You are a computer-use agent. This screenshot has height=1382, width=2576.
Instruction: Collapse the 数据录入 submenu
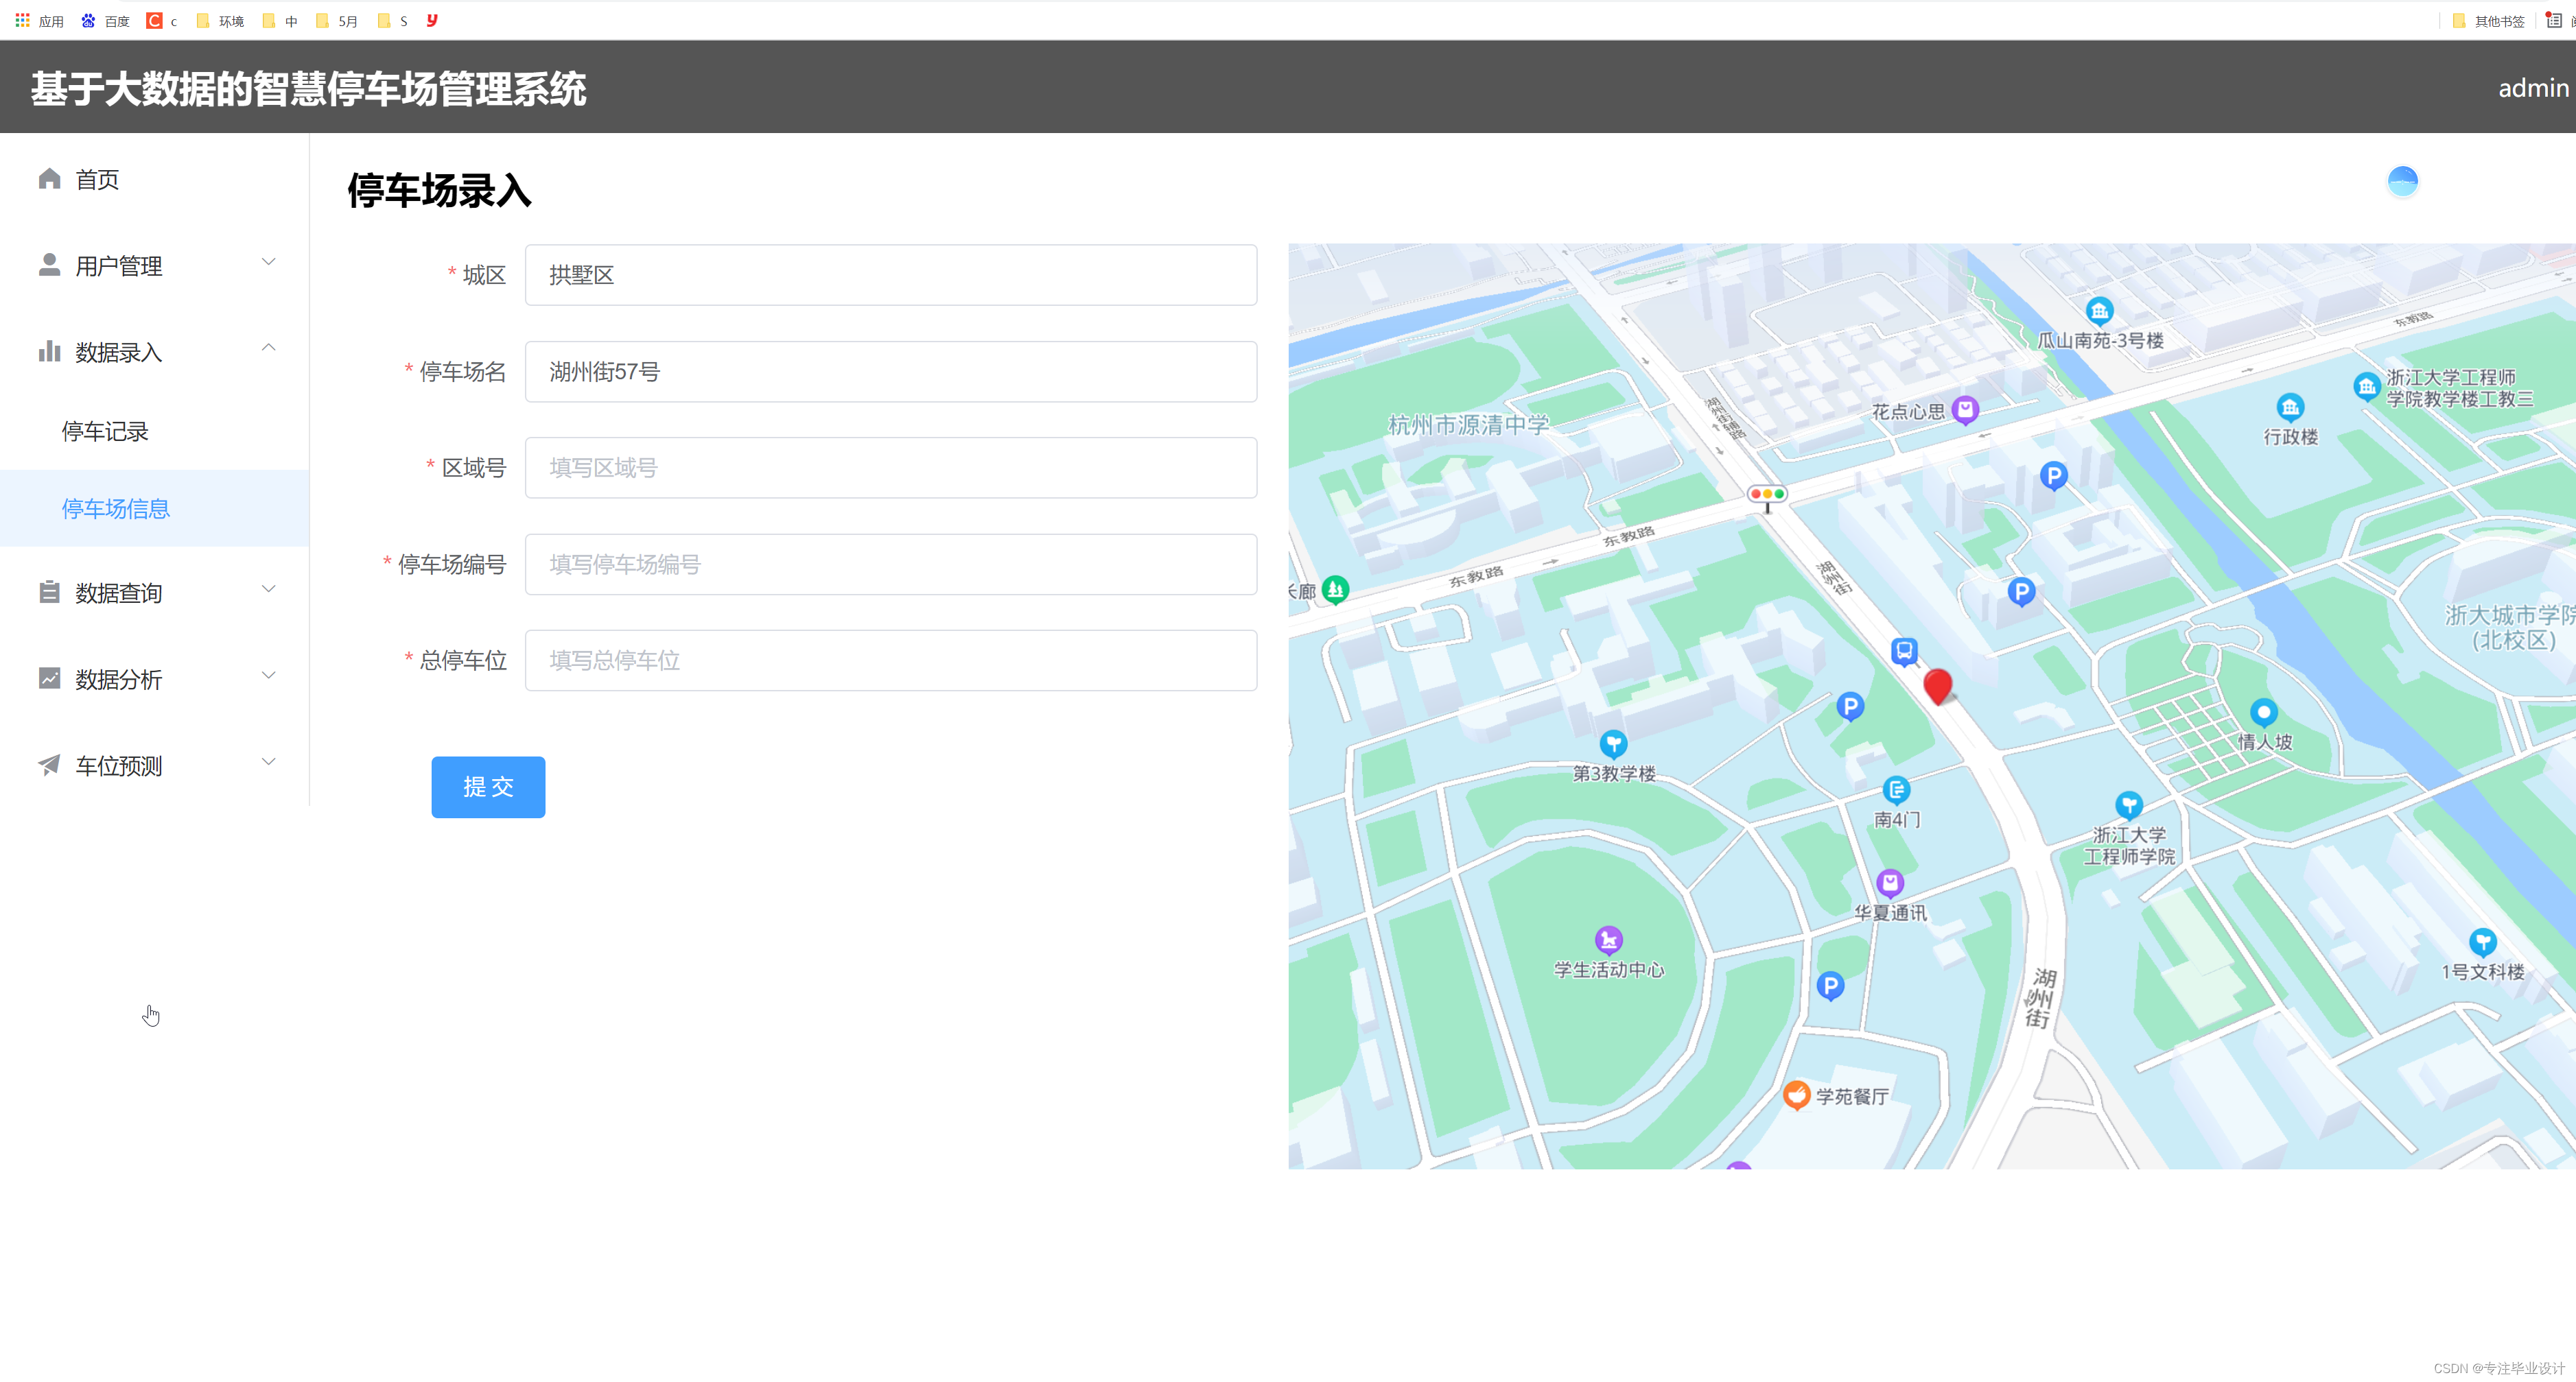click(x=268, y=348)
